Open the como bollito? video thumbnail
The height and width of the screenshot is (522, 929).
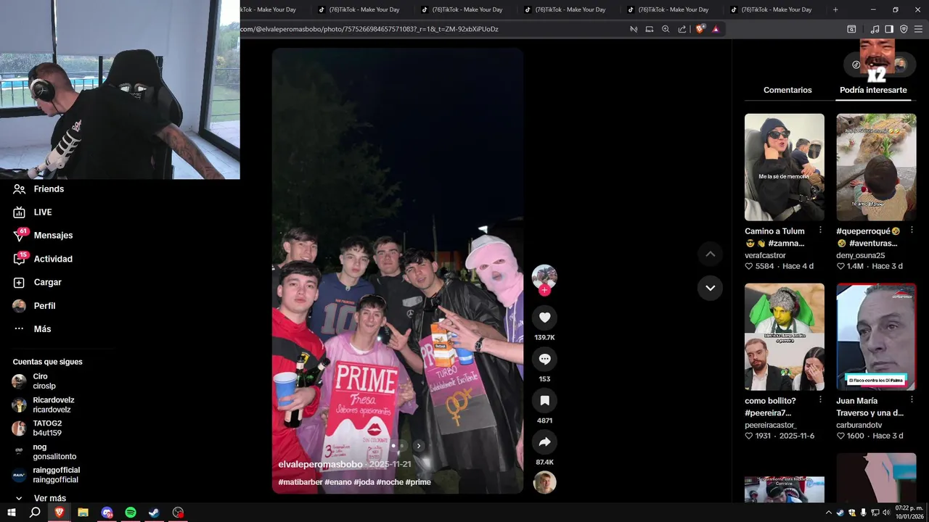pos(785,337)
